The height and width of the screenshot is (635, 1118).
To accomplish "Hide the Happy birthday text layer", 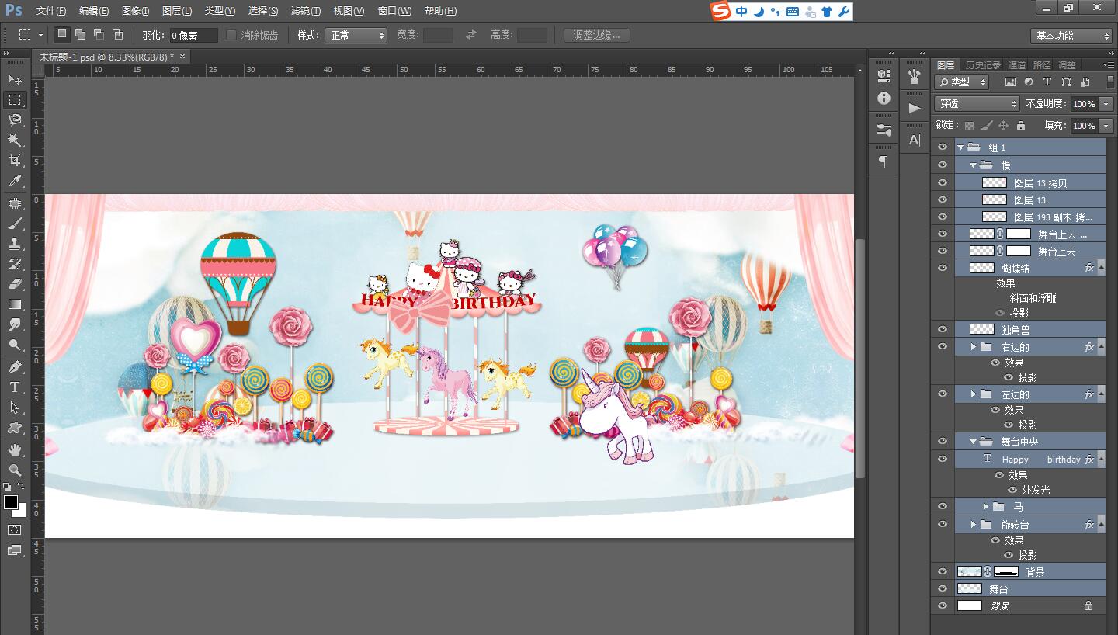I will (943, 459).
